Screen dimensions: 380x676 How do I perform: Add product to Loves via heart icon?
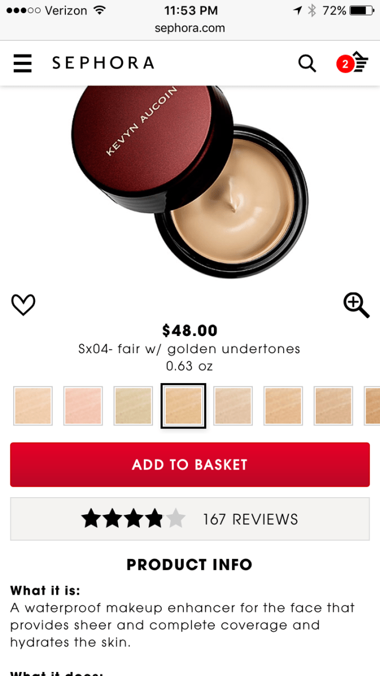point(23,305)
